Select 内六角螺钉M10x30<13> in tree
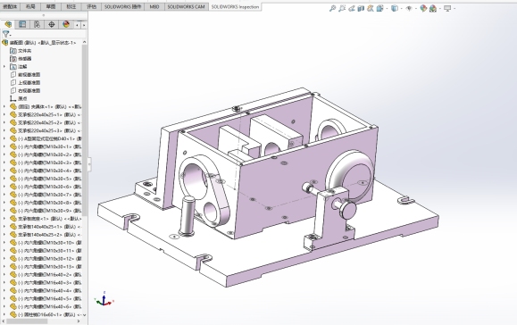Screen dimensions: 517x325 [x=46, y=267]
